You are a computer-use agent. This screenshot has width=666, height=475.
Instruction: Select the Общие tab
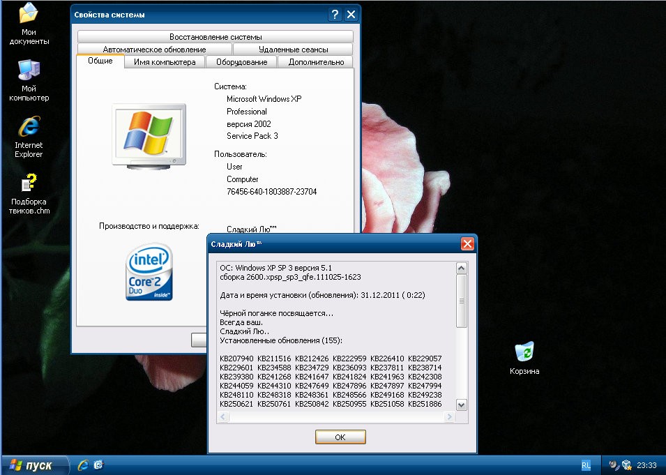point(100,61)
